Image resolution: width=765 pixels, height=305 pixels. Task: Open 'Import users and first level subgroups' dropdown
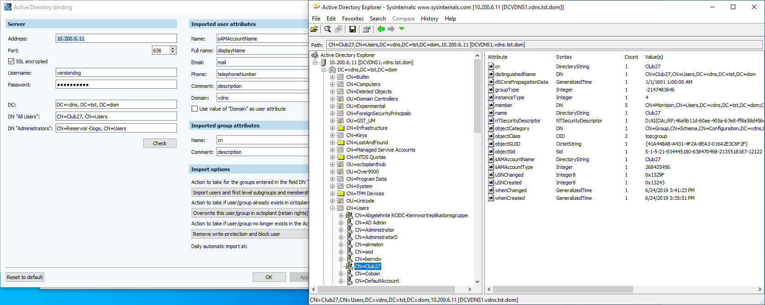250,193
